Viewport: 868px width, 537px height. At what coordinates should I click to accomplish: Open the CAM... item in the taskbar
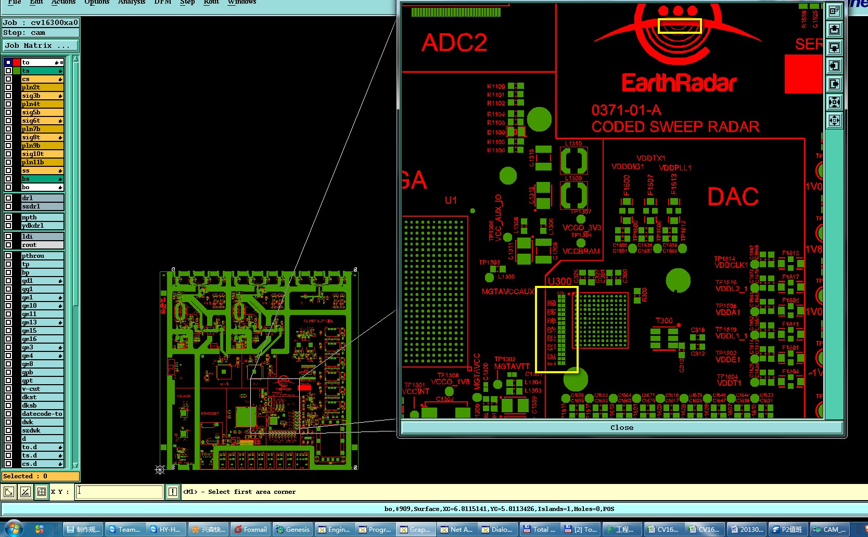coord(830,529)
